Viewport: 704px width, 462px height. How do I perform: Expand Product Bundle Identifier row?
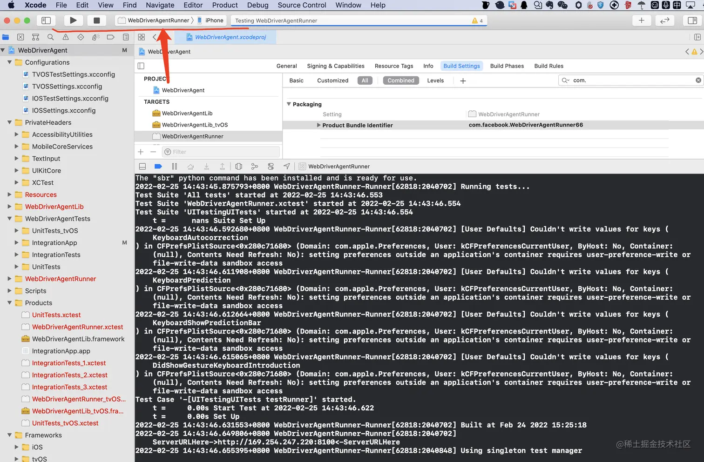coord(318,125)
